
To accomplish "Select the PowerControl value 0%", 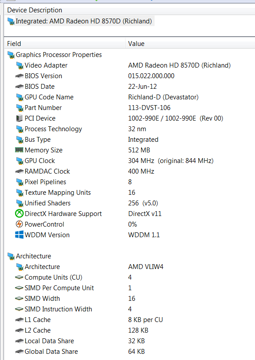I will [x=133, y=224].
